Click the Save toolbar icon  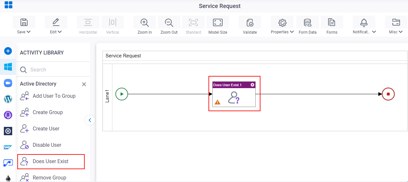24,22
